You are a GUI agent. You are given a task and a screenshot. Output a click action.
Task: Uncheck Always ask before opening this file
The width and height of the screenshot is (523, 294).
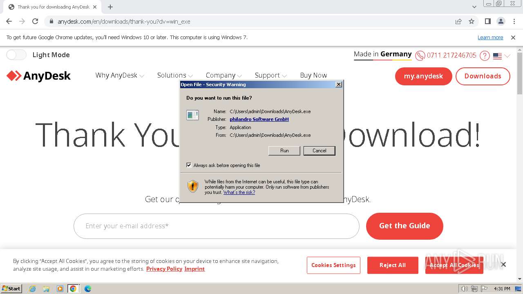tap(189, 165)
